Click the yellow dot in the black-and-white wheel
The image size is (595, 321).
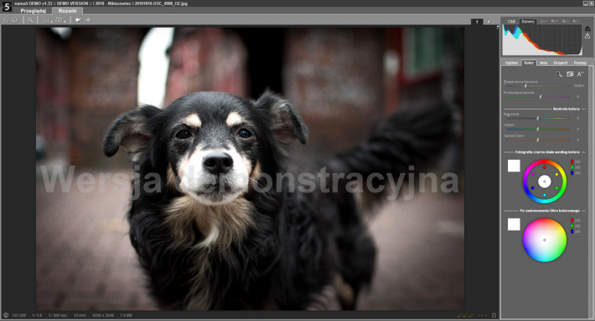[556, 175]
